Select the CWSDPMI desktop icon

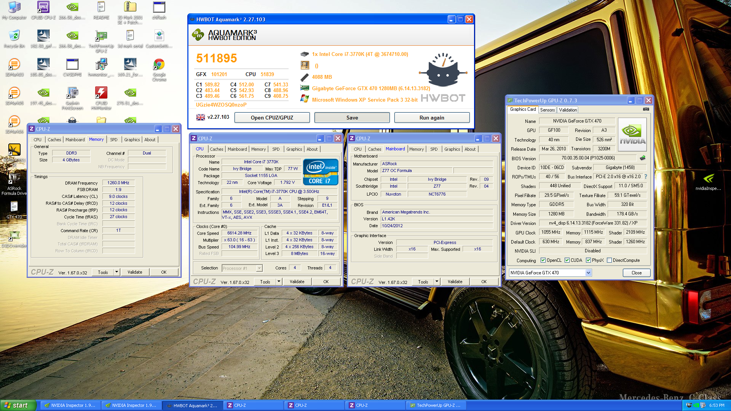(x=72, y=67)
